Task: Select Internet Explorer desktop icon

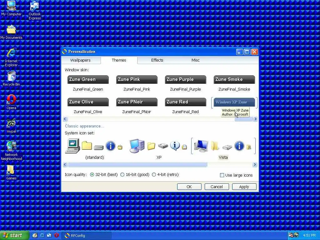Action: (11, 57)
